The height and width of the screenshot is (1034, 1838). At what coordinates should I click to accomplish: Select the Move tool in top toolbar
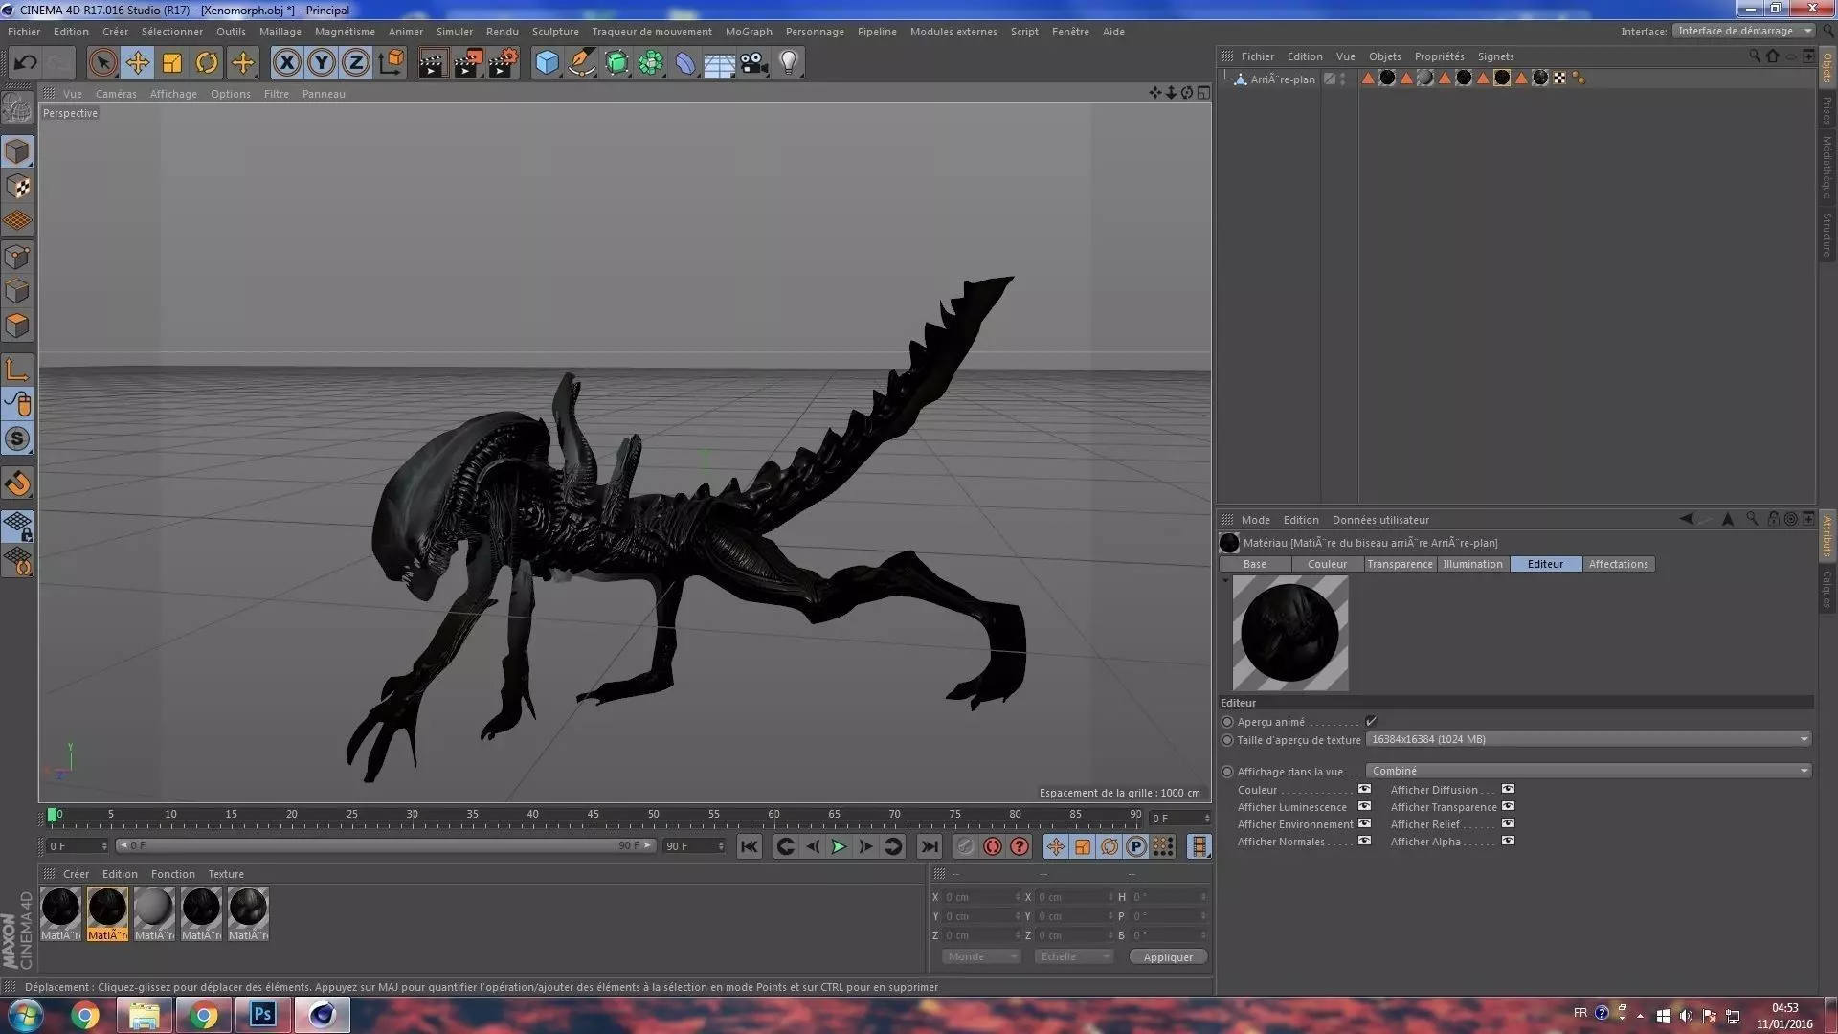(x=138, y=63)
